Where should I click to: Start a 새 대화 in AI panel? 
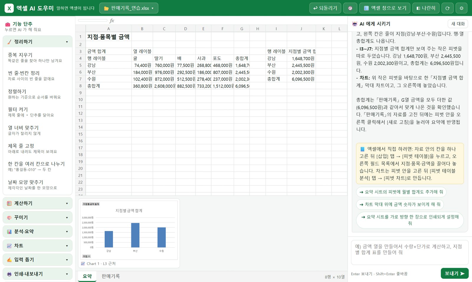click(458, 24)
